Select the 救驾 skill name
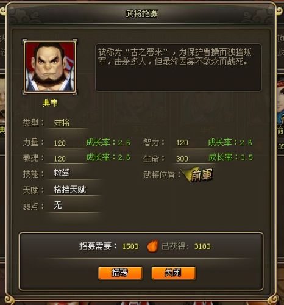The image size is (284, 305). click(62, 173)
